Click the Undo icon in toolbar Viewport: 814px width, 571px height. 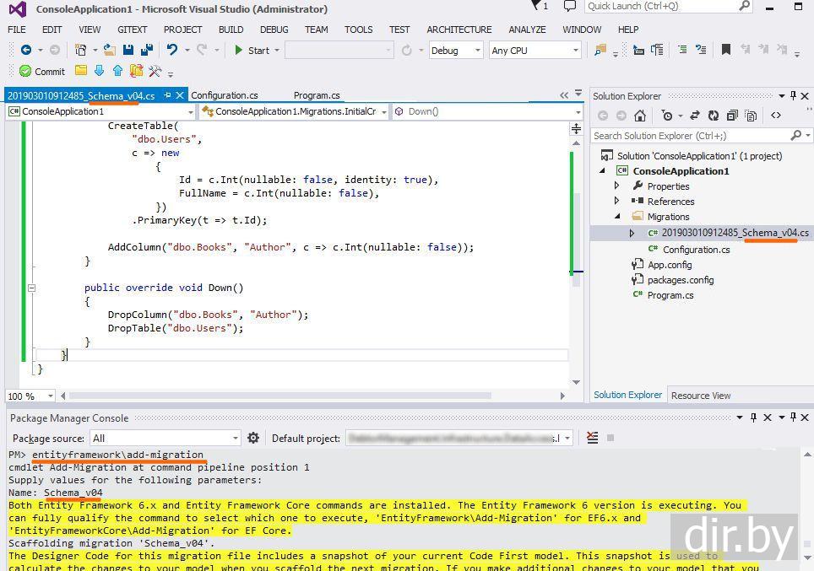(172, 51)
